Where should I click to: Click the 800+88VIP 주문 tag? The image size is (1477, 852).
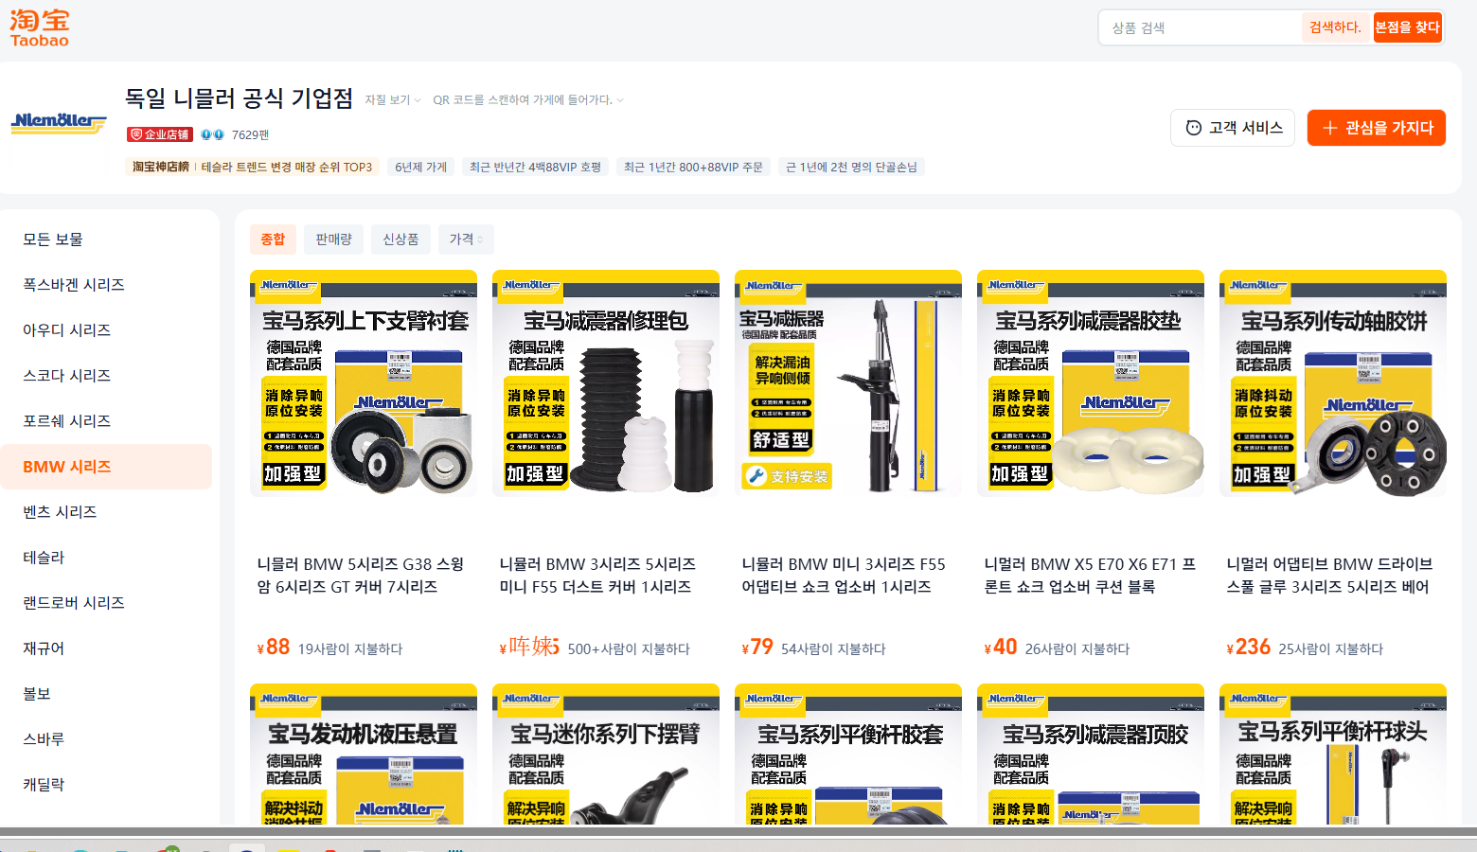693,167
